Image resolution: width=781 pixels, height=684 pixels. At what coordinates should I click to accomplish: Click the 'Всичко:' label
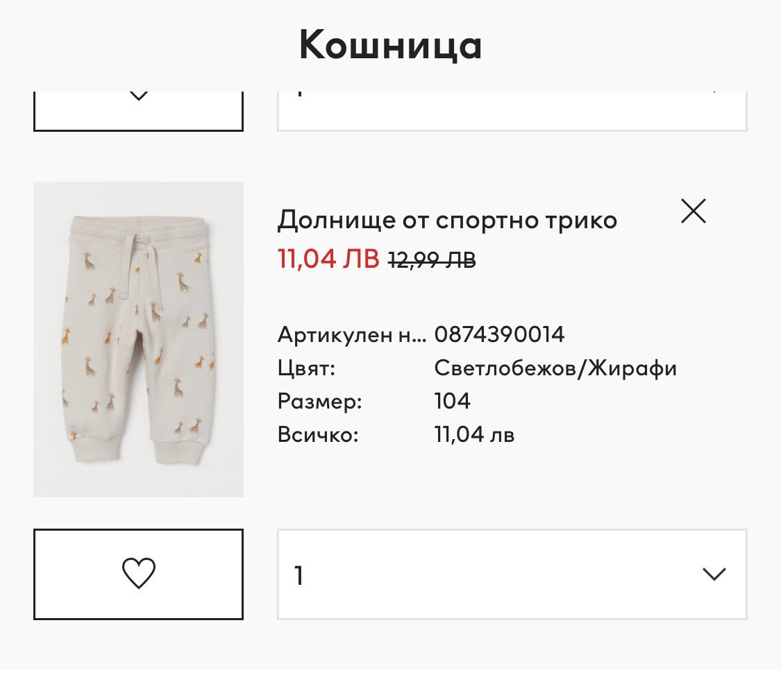coord(318,435)
